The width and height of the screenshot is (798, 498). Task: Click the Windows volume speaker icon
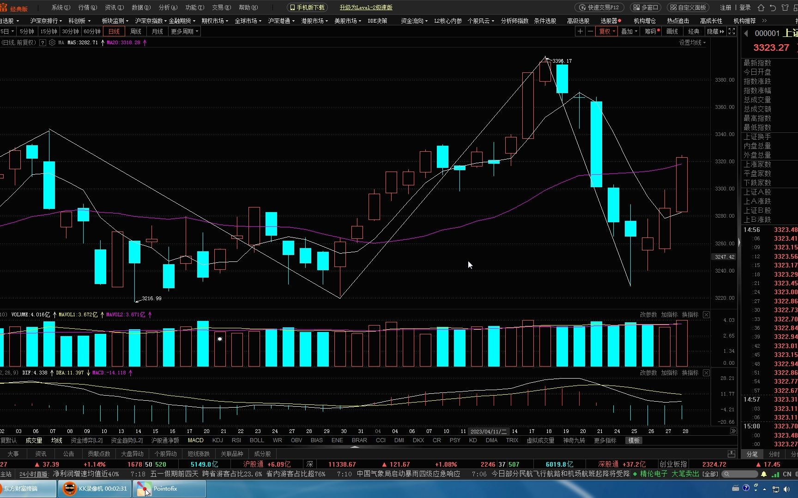(787, 489)
